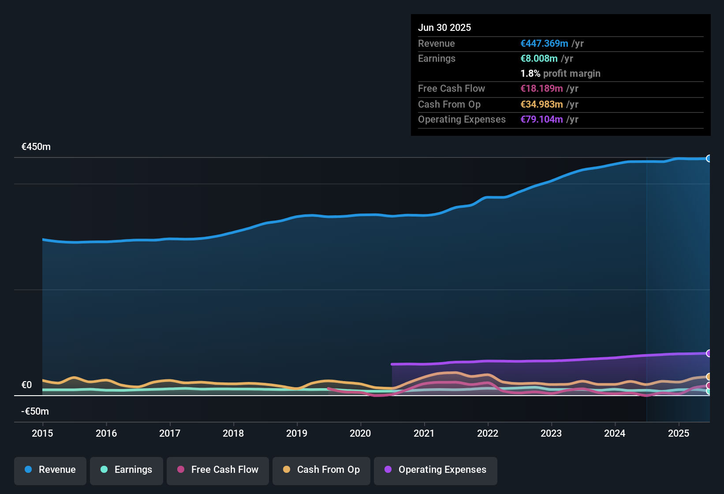Click the Jun 30 2025 tooltip date
This screenshot has height=494, width=724.
444,28
